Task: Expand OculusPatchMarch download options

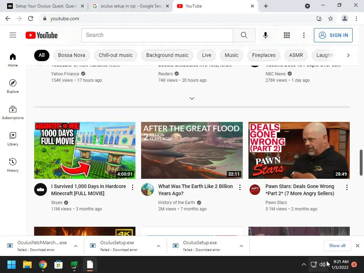Action: click(x=76, y=246)
